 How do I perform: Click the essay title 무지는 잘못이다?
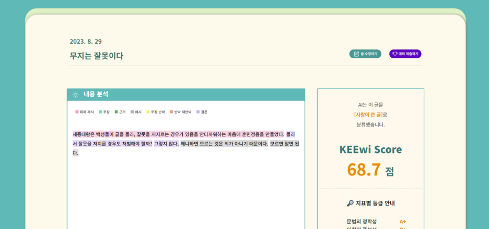point(96,56)
